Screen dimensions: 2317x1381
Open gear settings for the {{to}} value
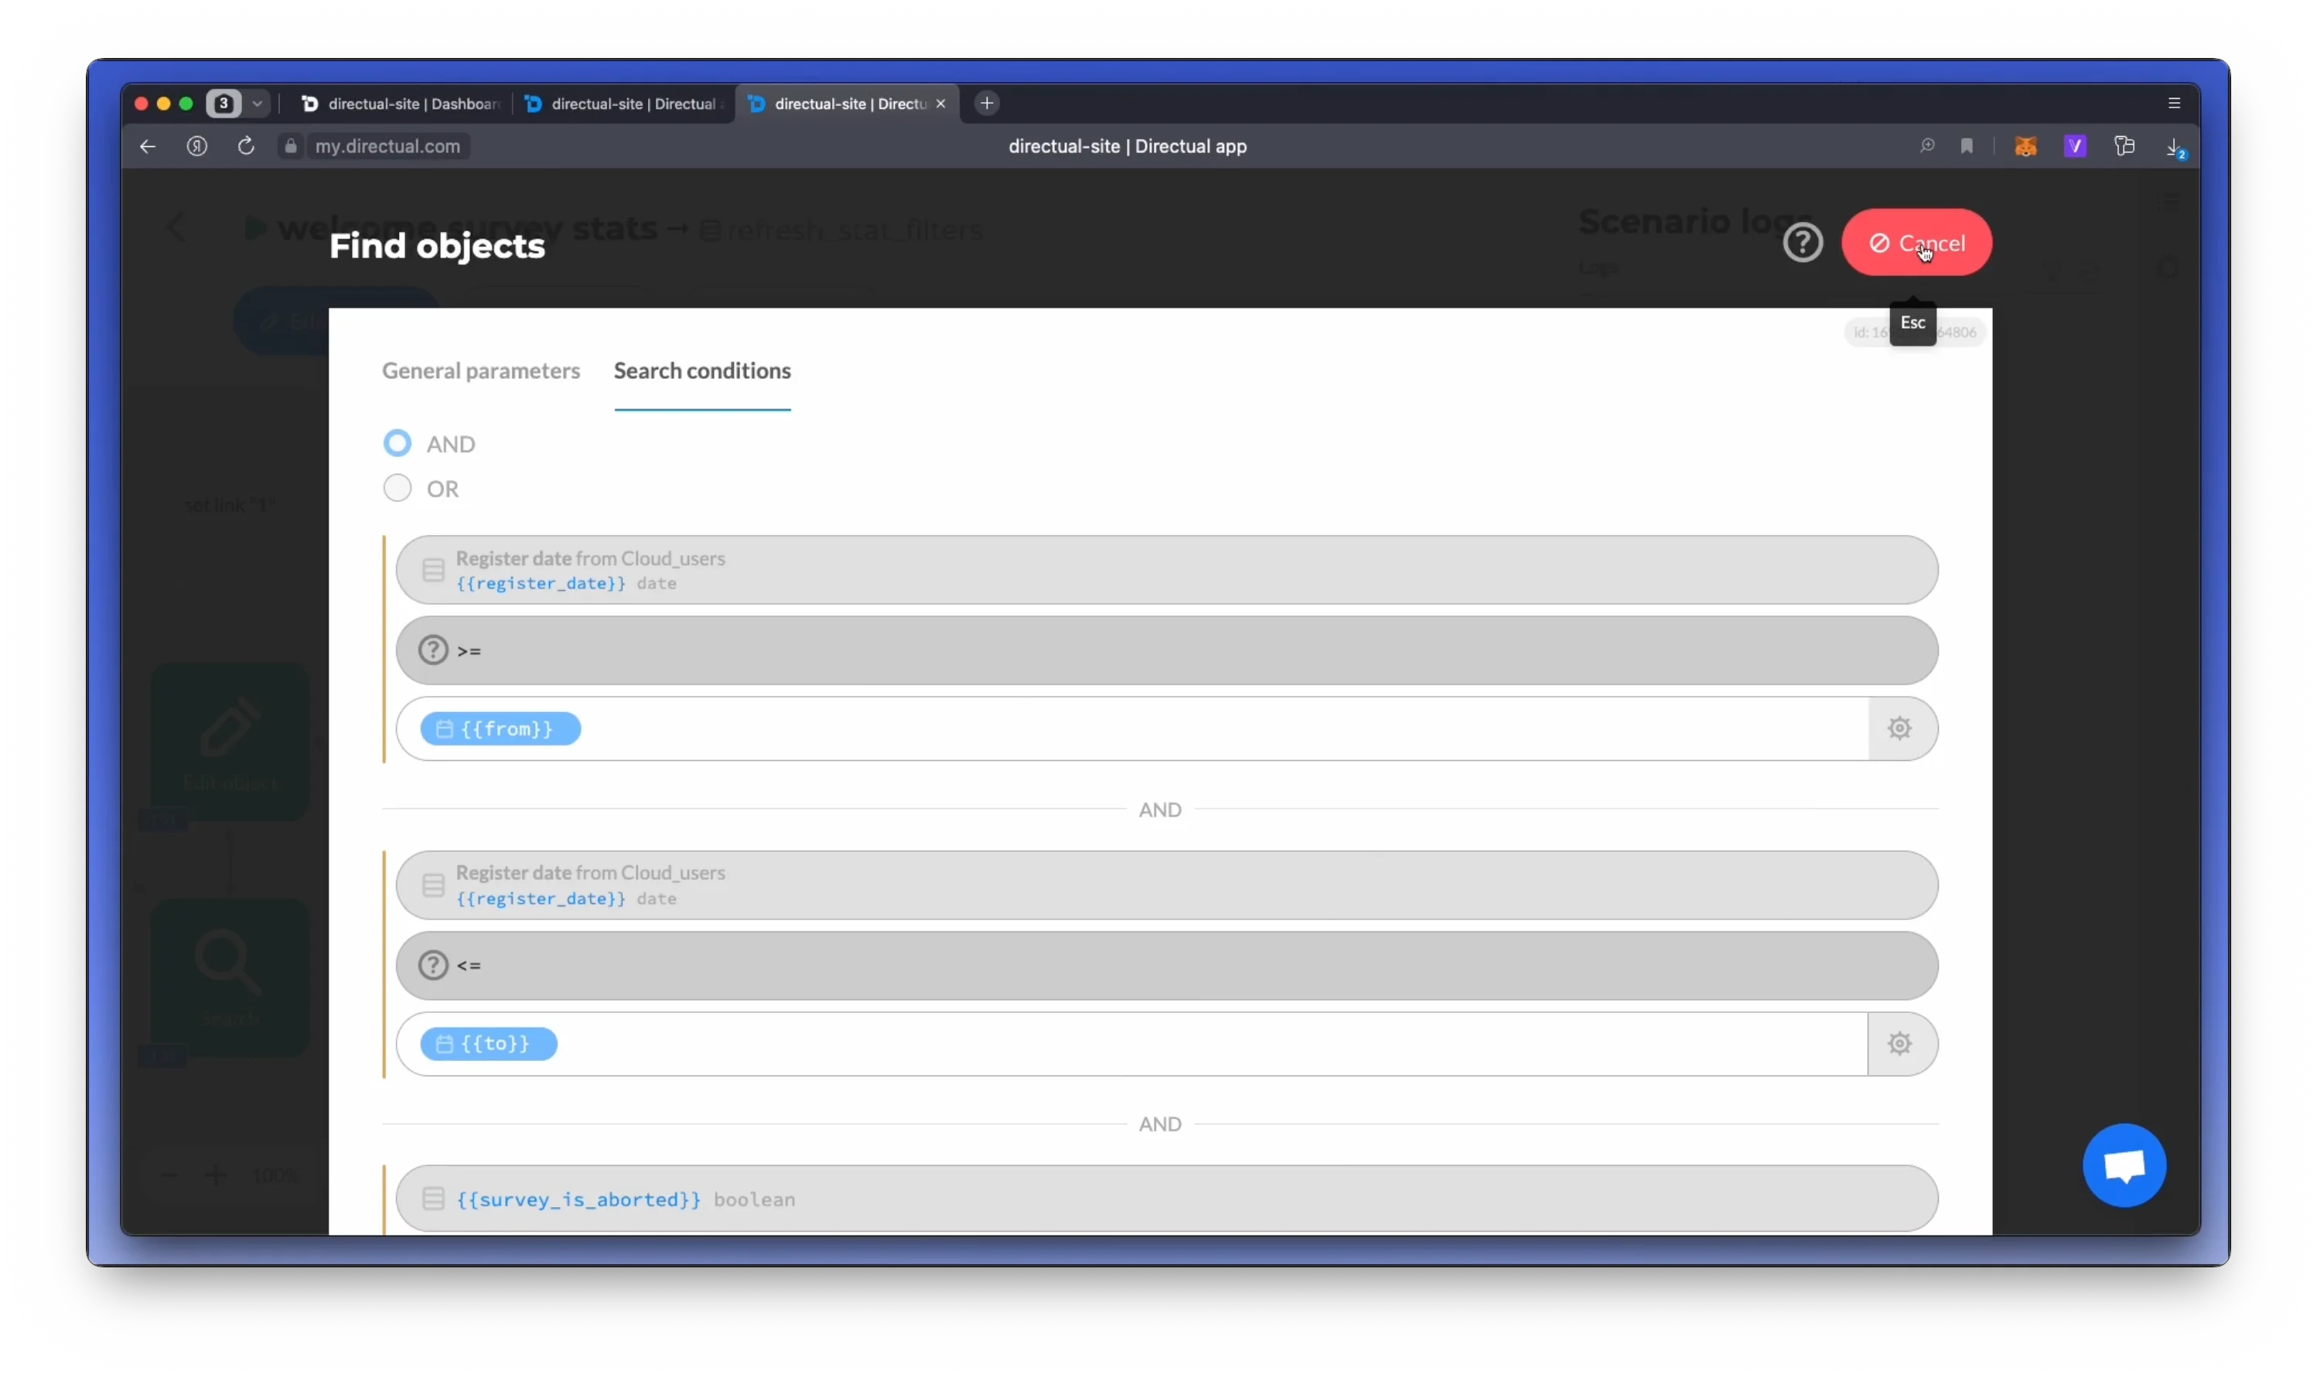point(1900,1044)
